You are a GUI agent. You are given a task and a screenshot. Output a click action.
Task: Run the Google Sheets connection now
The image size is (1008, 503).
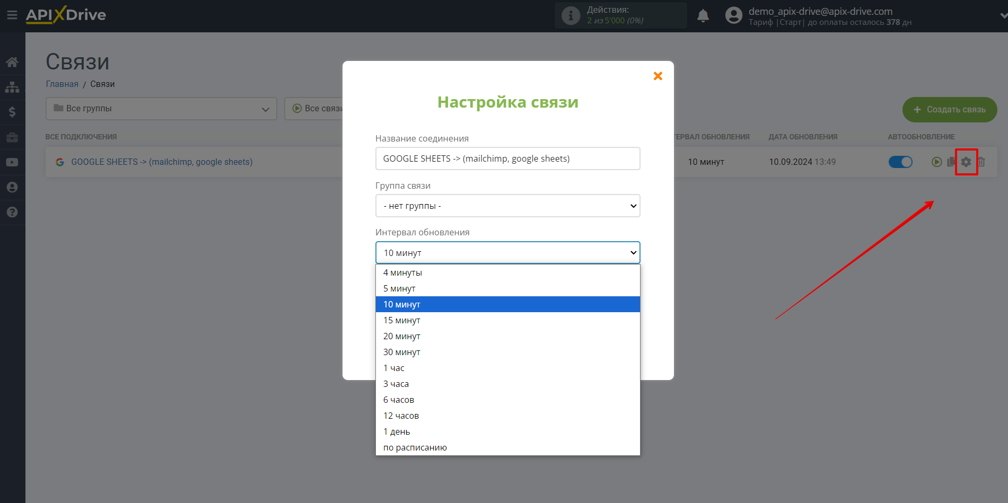click(937, 162)
